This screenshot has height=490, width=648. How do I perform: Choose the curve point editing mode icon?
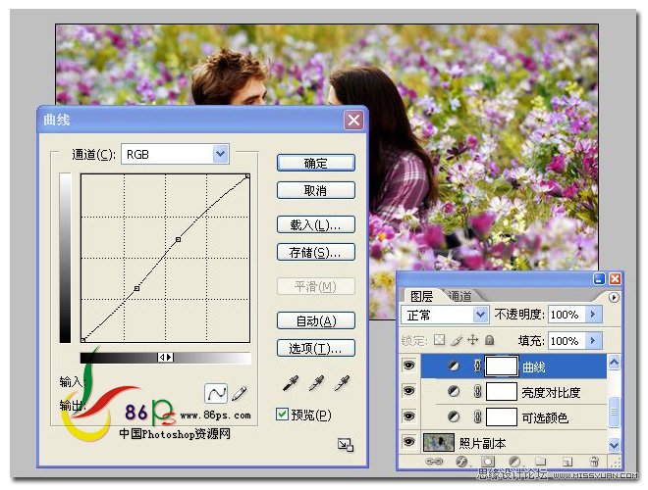coord(216,393)
